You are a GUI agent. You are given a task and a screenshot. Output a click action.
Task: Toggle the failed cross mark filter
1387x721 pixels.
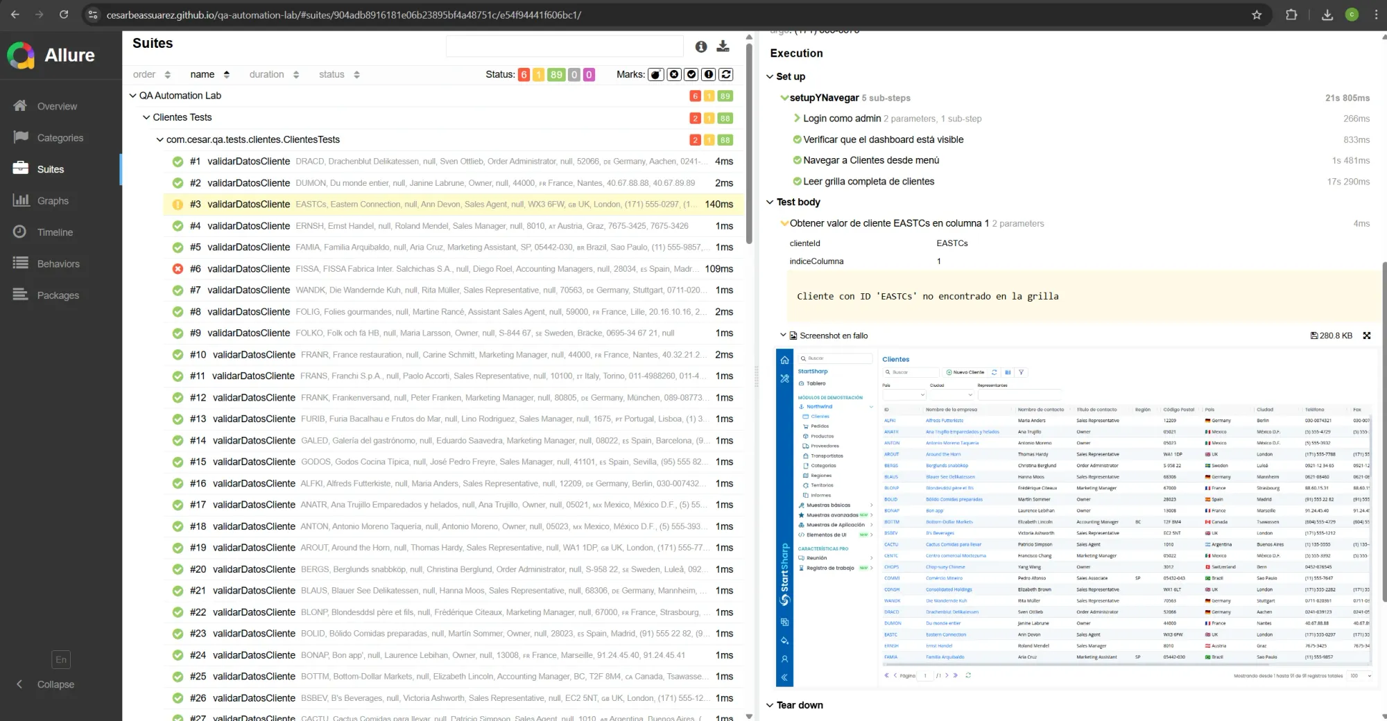[x=673, y=74]
